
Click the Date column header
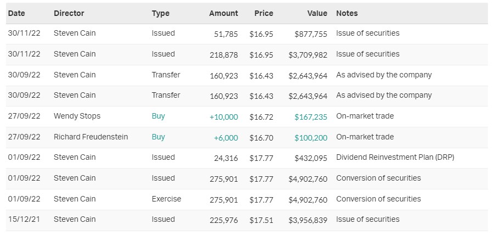coord(16,13)
